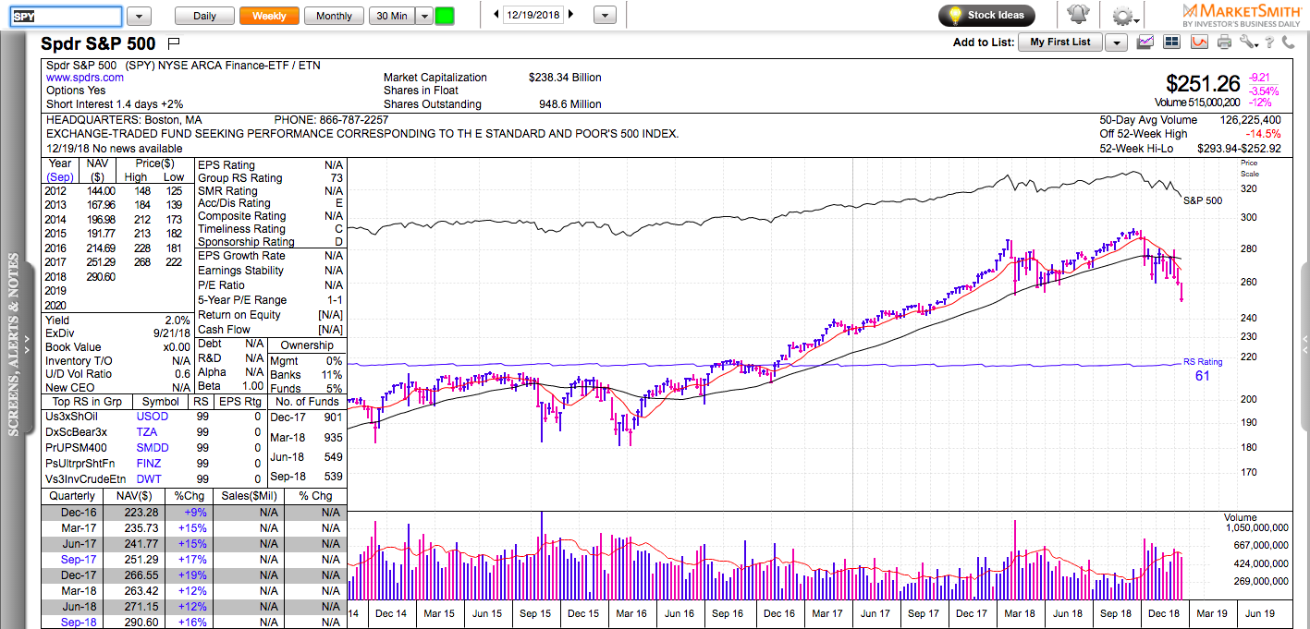The height and width of the screenshot is (629, 1310).
Task: Click the Group RS Rating row
Action: click(x=270, y=178)
